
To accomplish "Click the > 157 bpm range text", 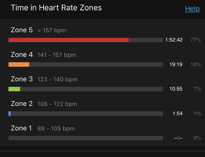I will point(52,31).
